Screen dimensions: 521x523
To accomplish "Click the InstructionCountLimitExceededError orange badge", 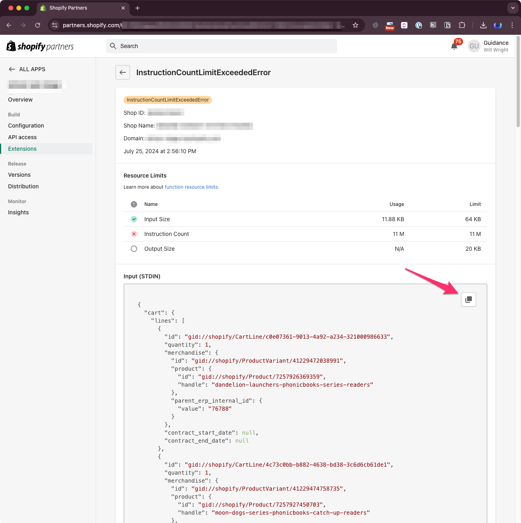I will coord(168,100).
